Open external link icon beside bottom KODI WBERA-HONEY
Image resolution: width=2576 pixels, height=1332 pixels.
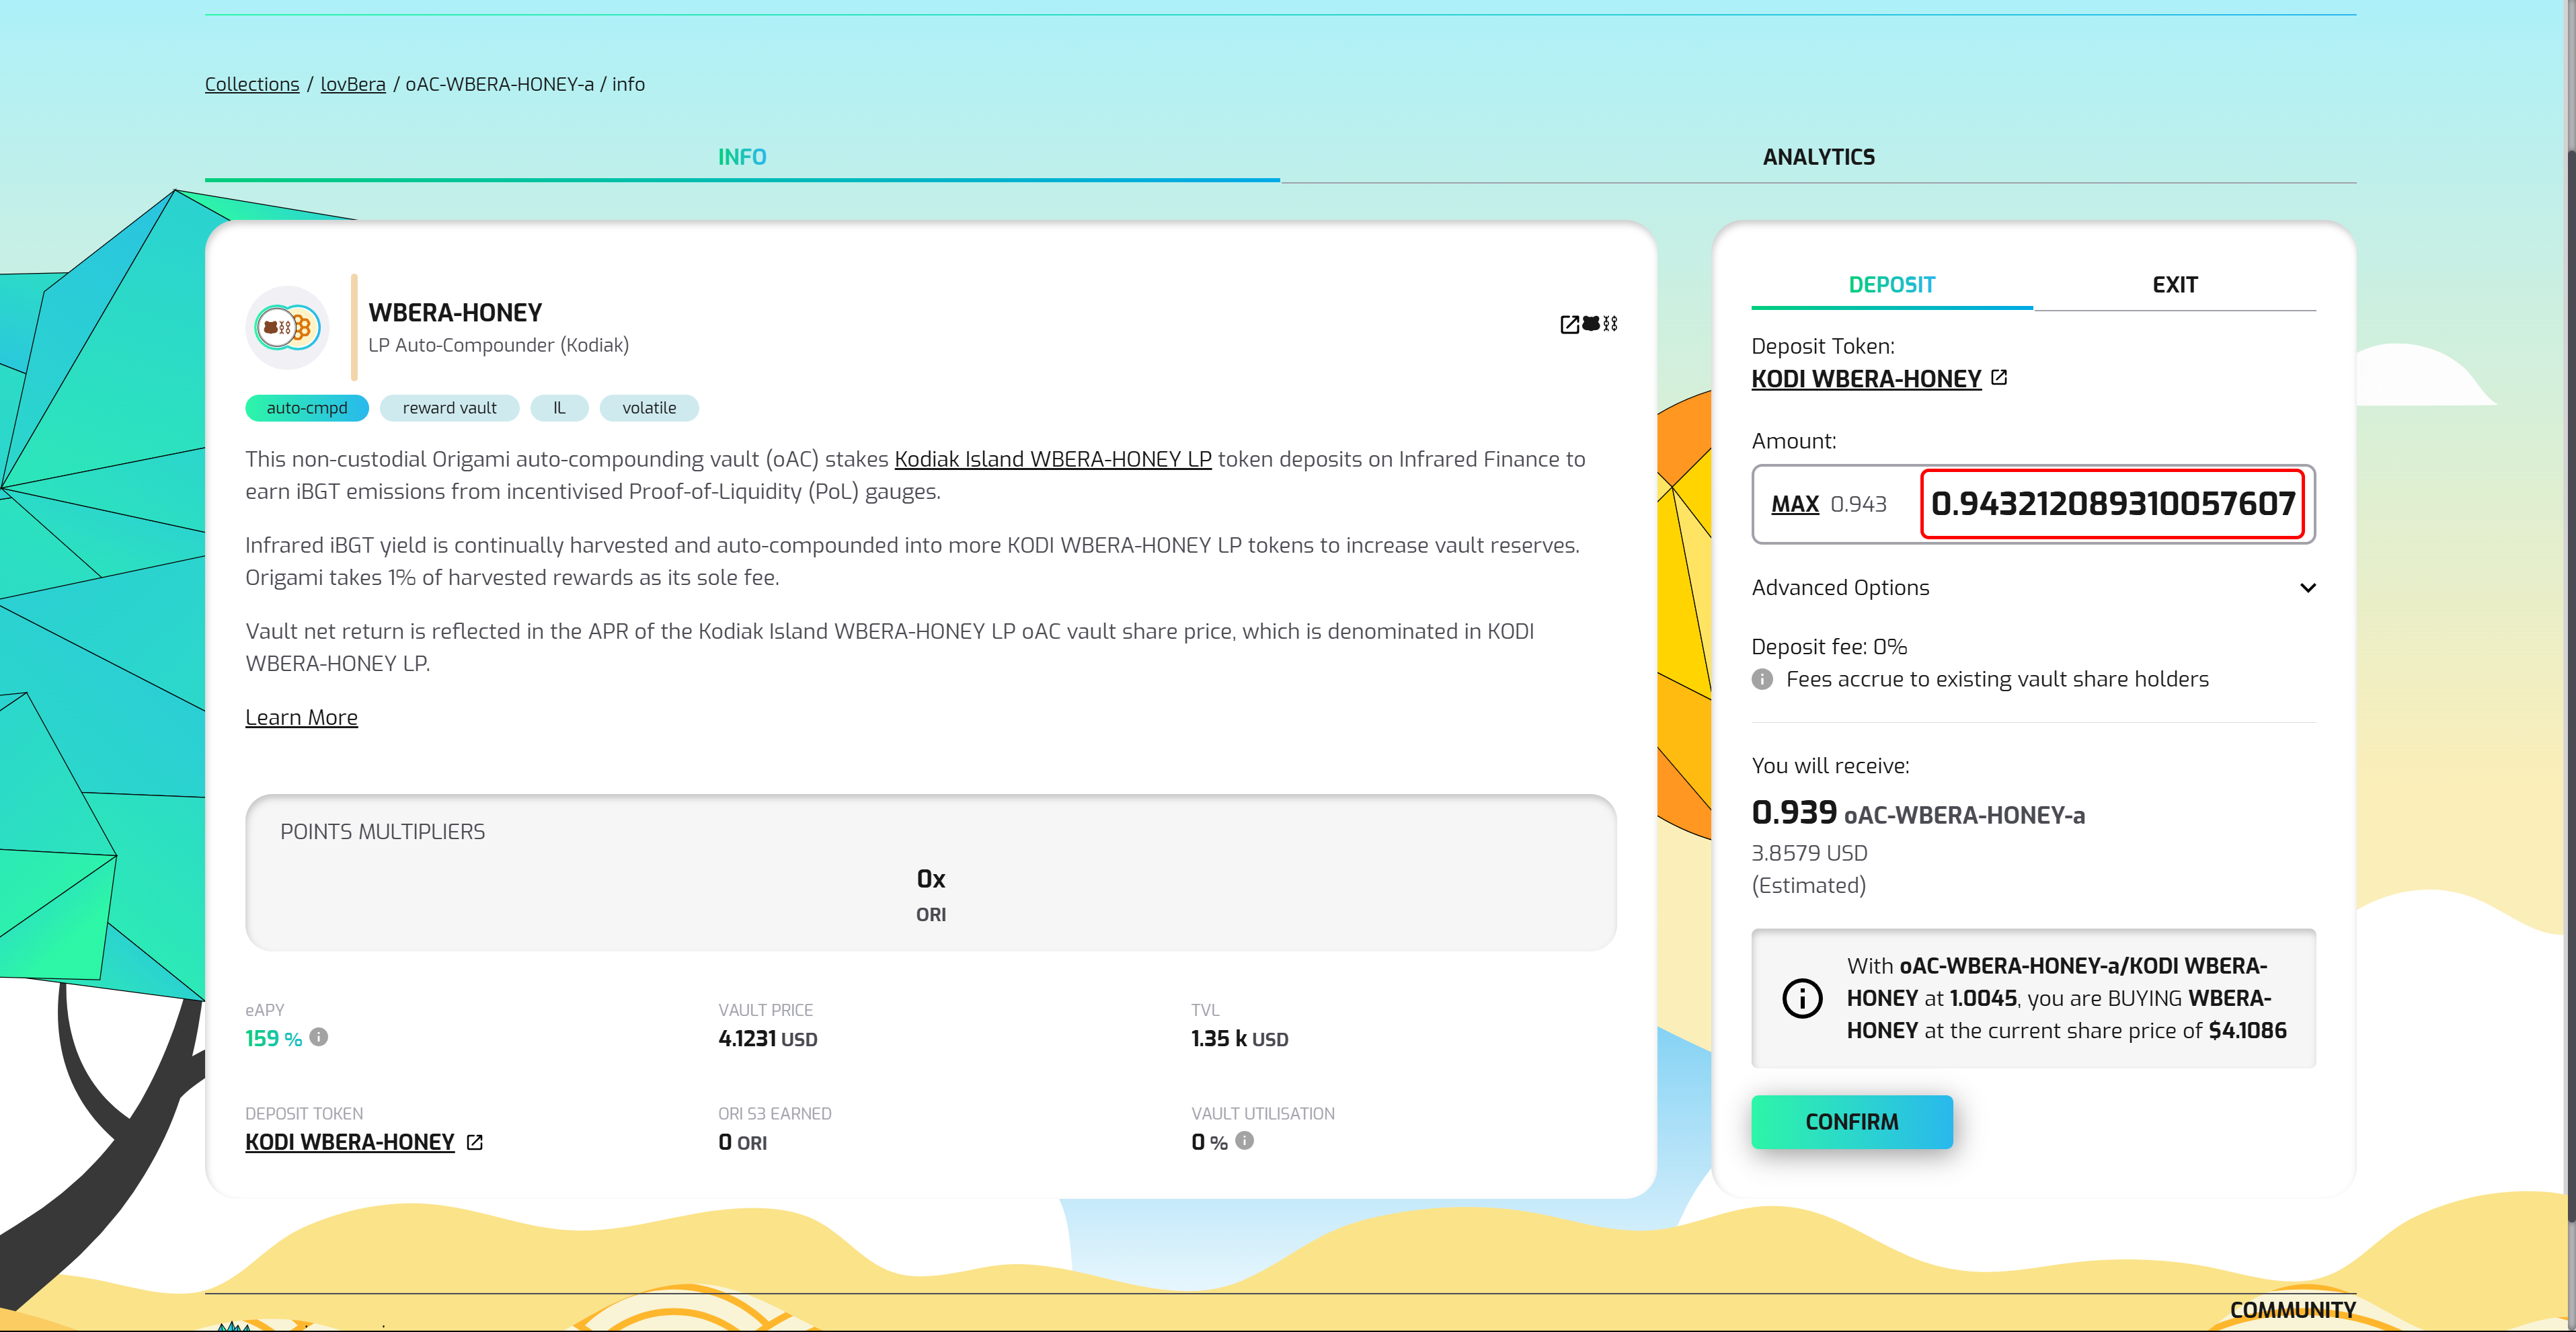click(475, 1142)
